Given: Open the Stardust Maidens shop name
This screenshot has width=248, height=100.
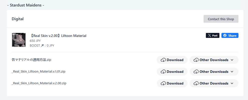Looking at the screenshot, I should coord(26,5).
